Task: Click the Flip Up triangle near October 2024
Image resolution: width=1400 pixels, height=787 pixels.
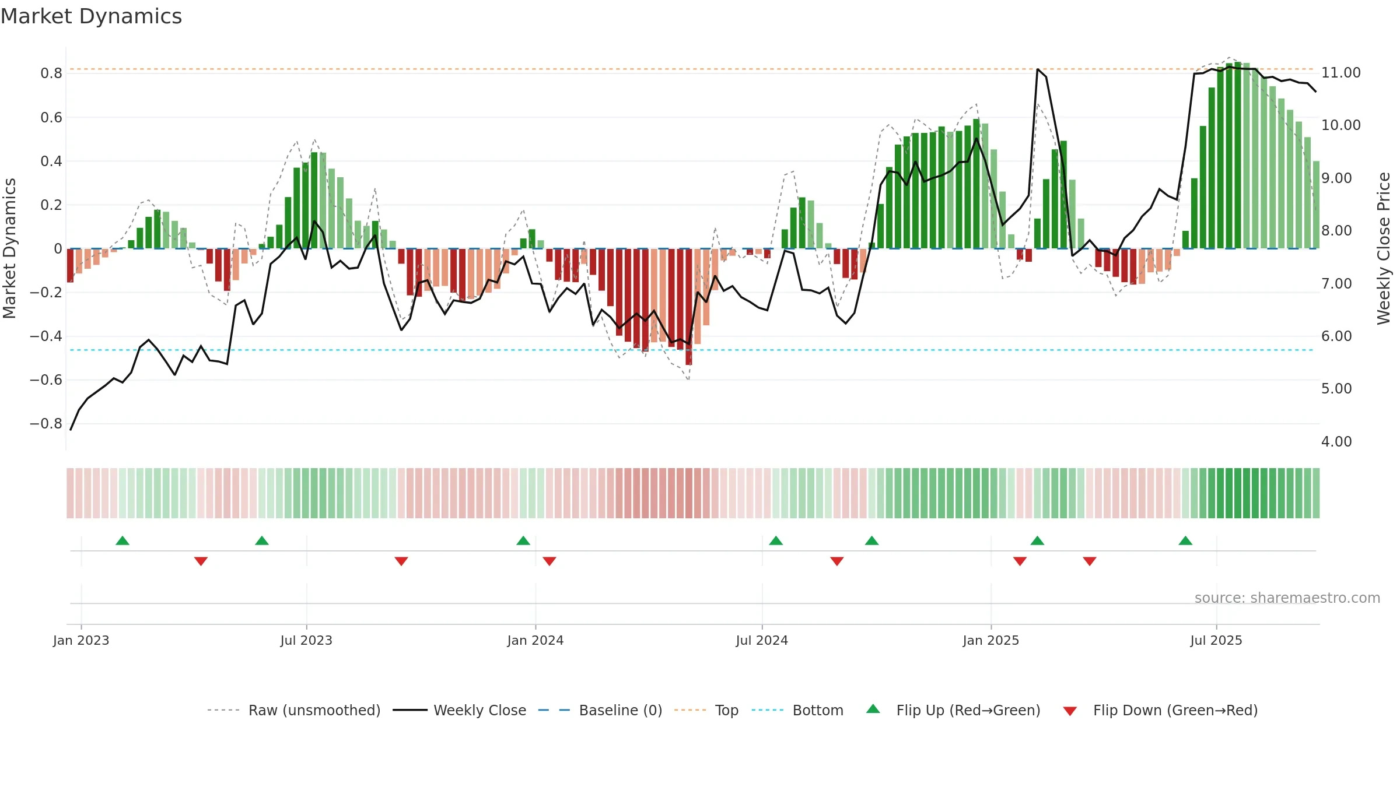Action: (872, 540)
